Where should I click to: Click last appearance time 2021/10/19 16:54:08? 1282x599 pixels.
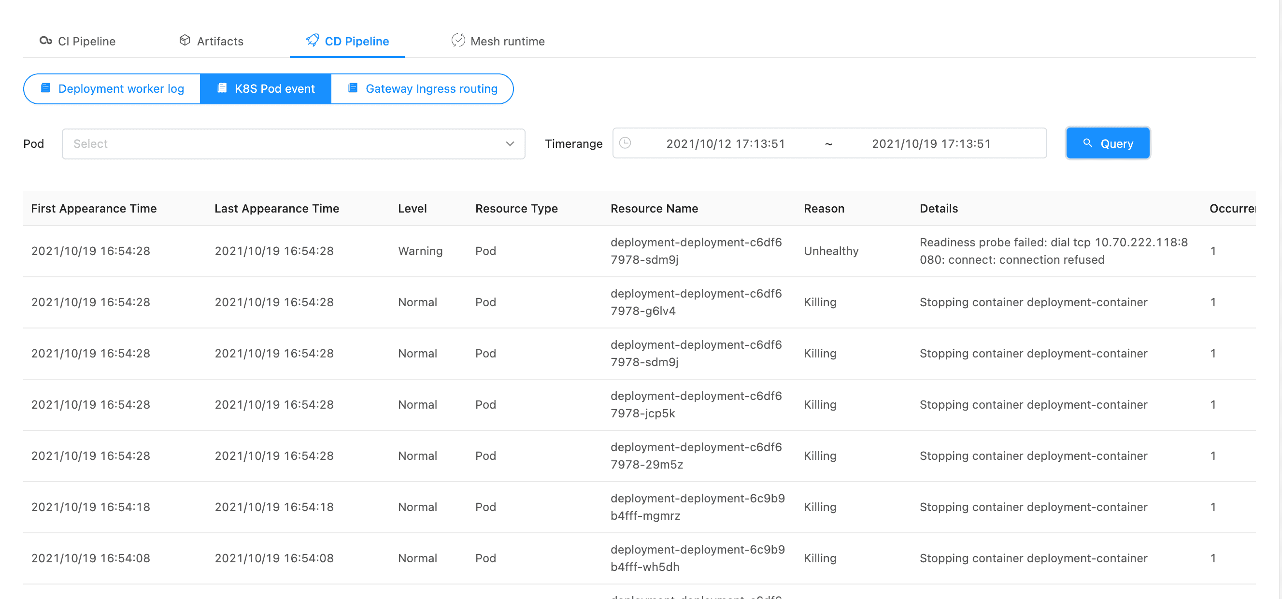pyautogui.click(x=274, y=559)
